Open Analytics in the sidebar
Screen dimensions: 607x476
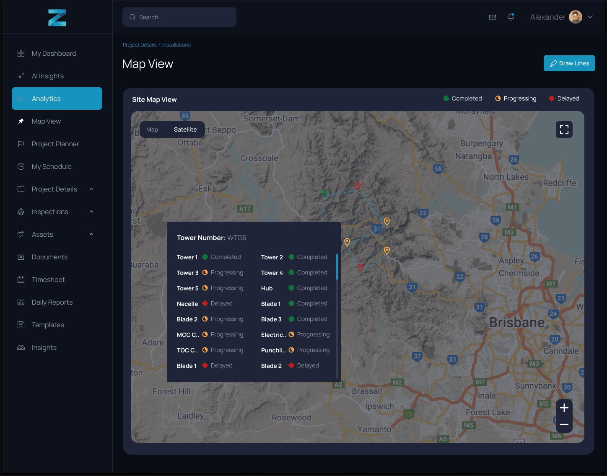click(57, 98)
